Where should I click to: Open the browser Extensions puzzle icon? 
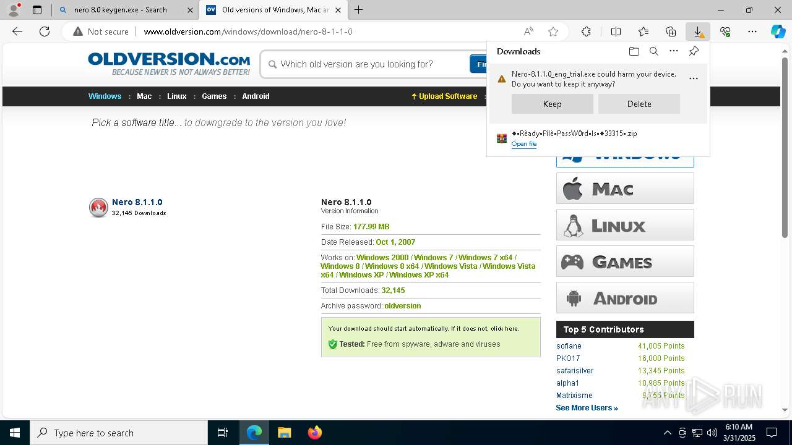click(586, 32)
